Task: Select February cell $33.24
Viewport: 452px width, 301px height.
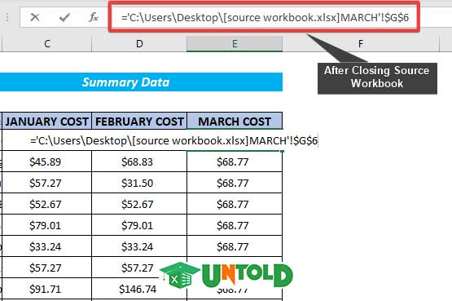Action: pyautogui.click(x=139, y=246)
